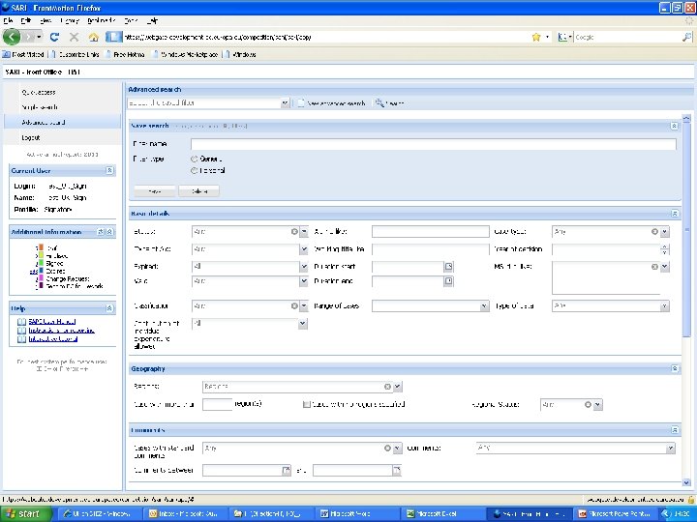The width and height of the screenshot is (697, 522).
Task: Click the refresh icon in Additional Information header
Action: click(101, 232)
